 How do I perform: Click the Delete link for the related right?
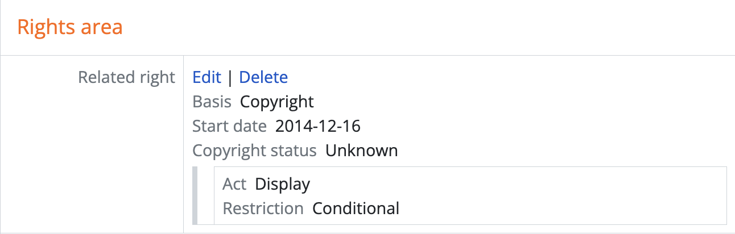pos(263,77)
